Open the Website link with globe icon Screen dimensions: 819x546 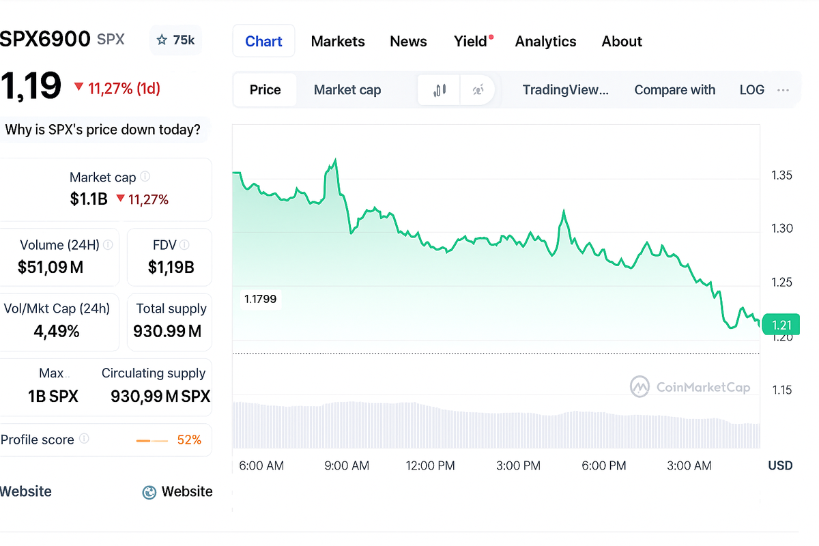[x=177, y=492]
